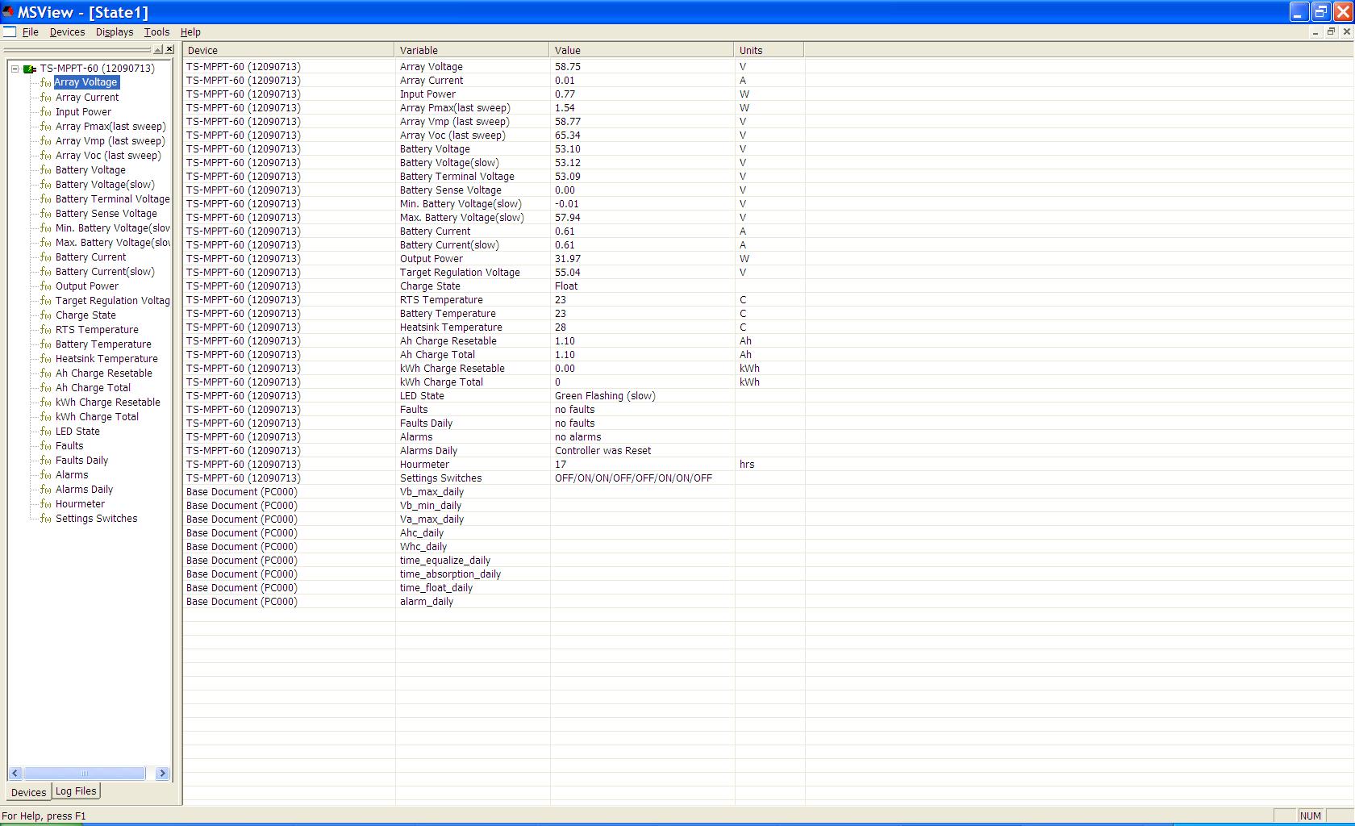Sort by the Value column header
The width and height of the screenshot is (1355, 826).
click(x=642, y=50)
